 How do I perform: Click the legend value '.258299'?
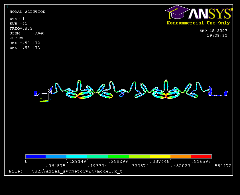click(x=118, y=161)
